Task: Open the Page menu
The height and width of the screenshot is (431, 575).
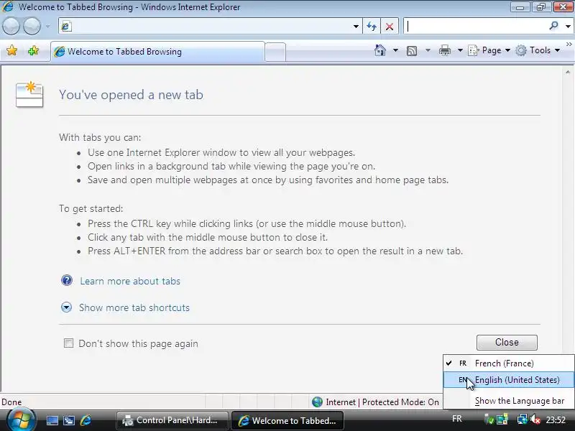Action: coord(489,50)
